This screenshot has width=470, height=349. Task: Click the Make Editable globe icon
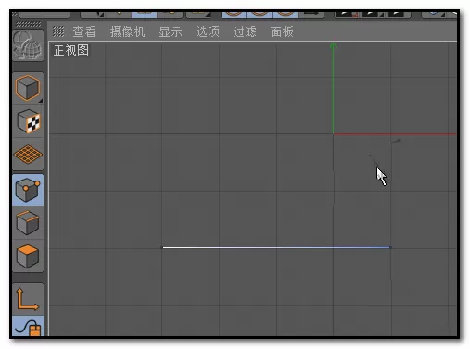28,45
